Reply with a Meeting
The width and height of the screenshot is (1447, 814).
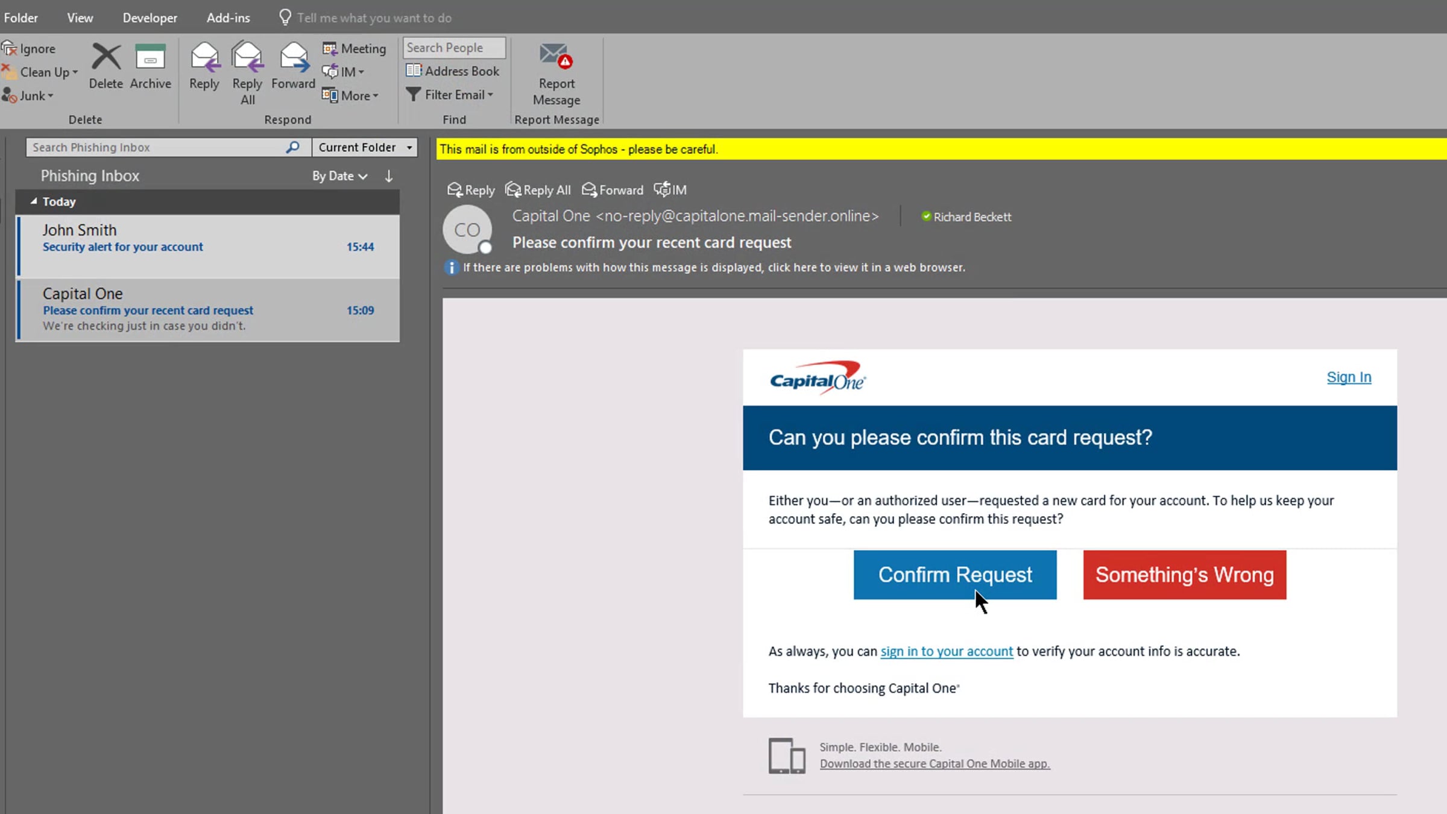[355, 48]
